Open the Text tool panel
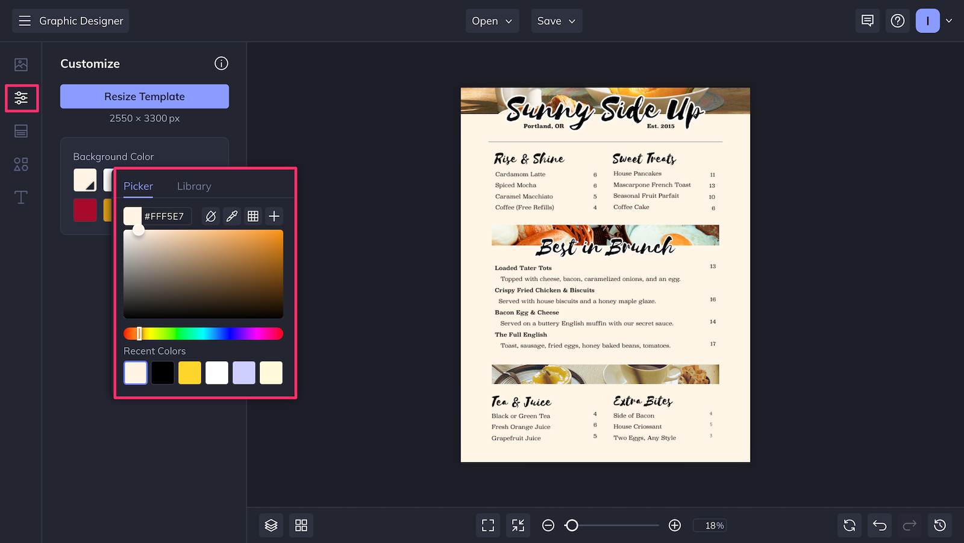 pos(21,197)
